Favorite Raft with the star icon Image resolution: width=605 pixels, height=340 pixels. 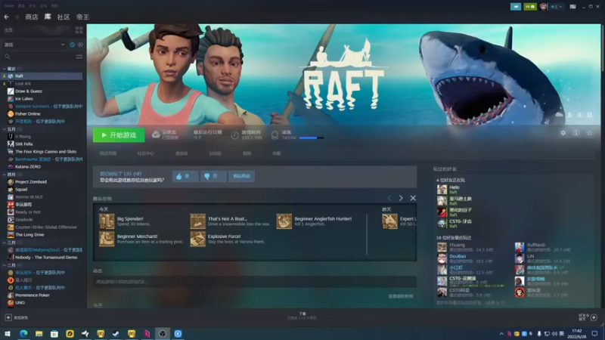(590, 133)
